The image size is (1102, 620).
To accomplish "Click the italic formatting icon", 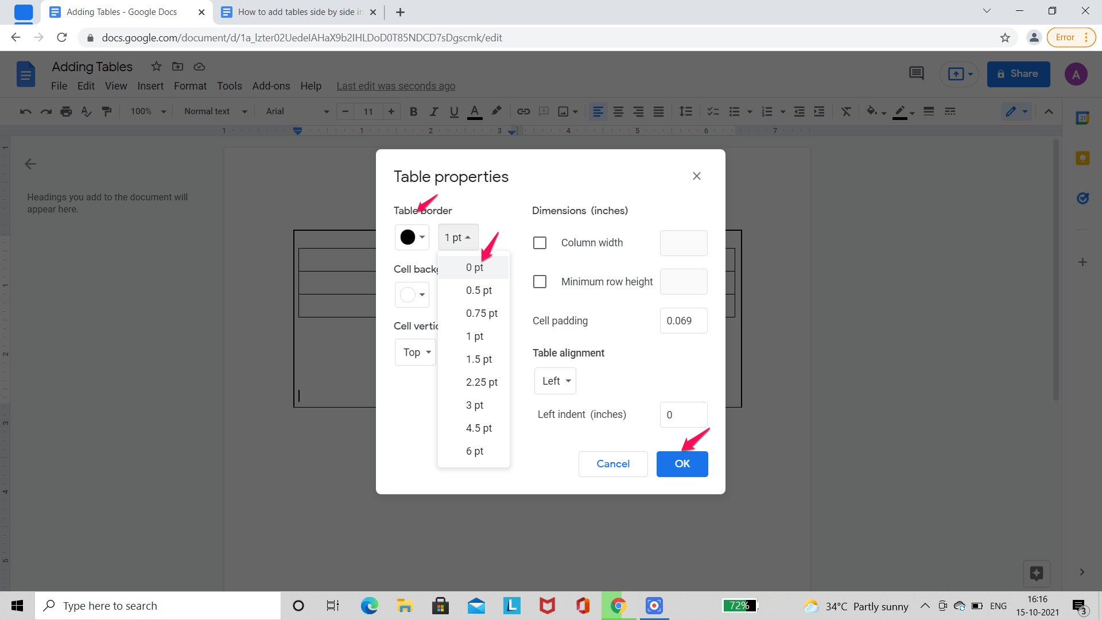I will point(433,111).
